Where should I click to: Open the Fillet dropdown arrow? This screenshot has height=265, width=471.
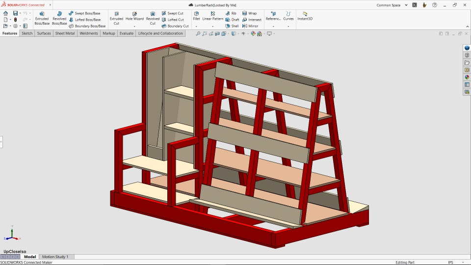tap(196, 26)
